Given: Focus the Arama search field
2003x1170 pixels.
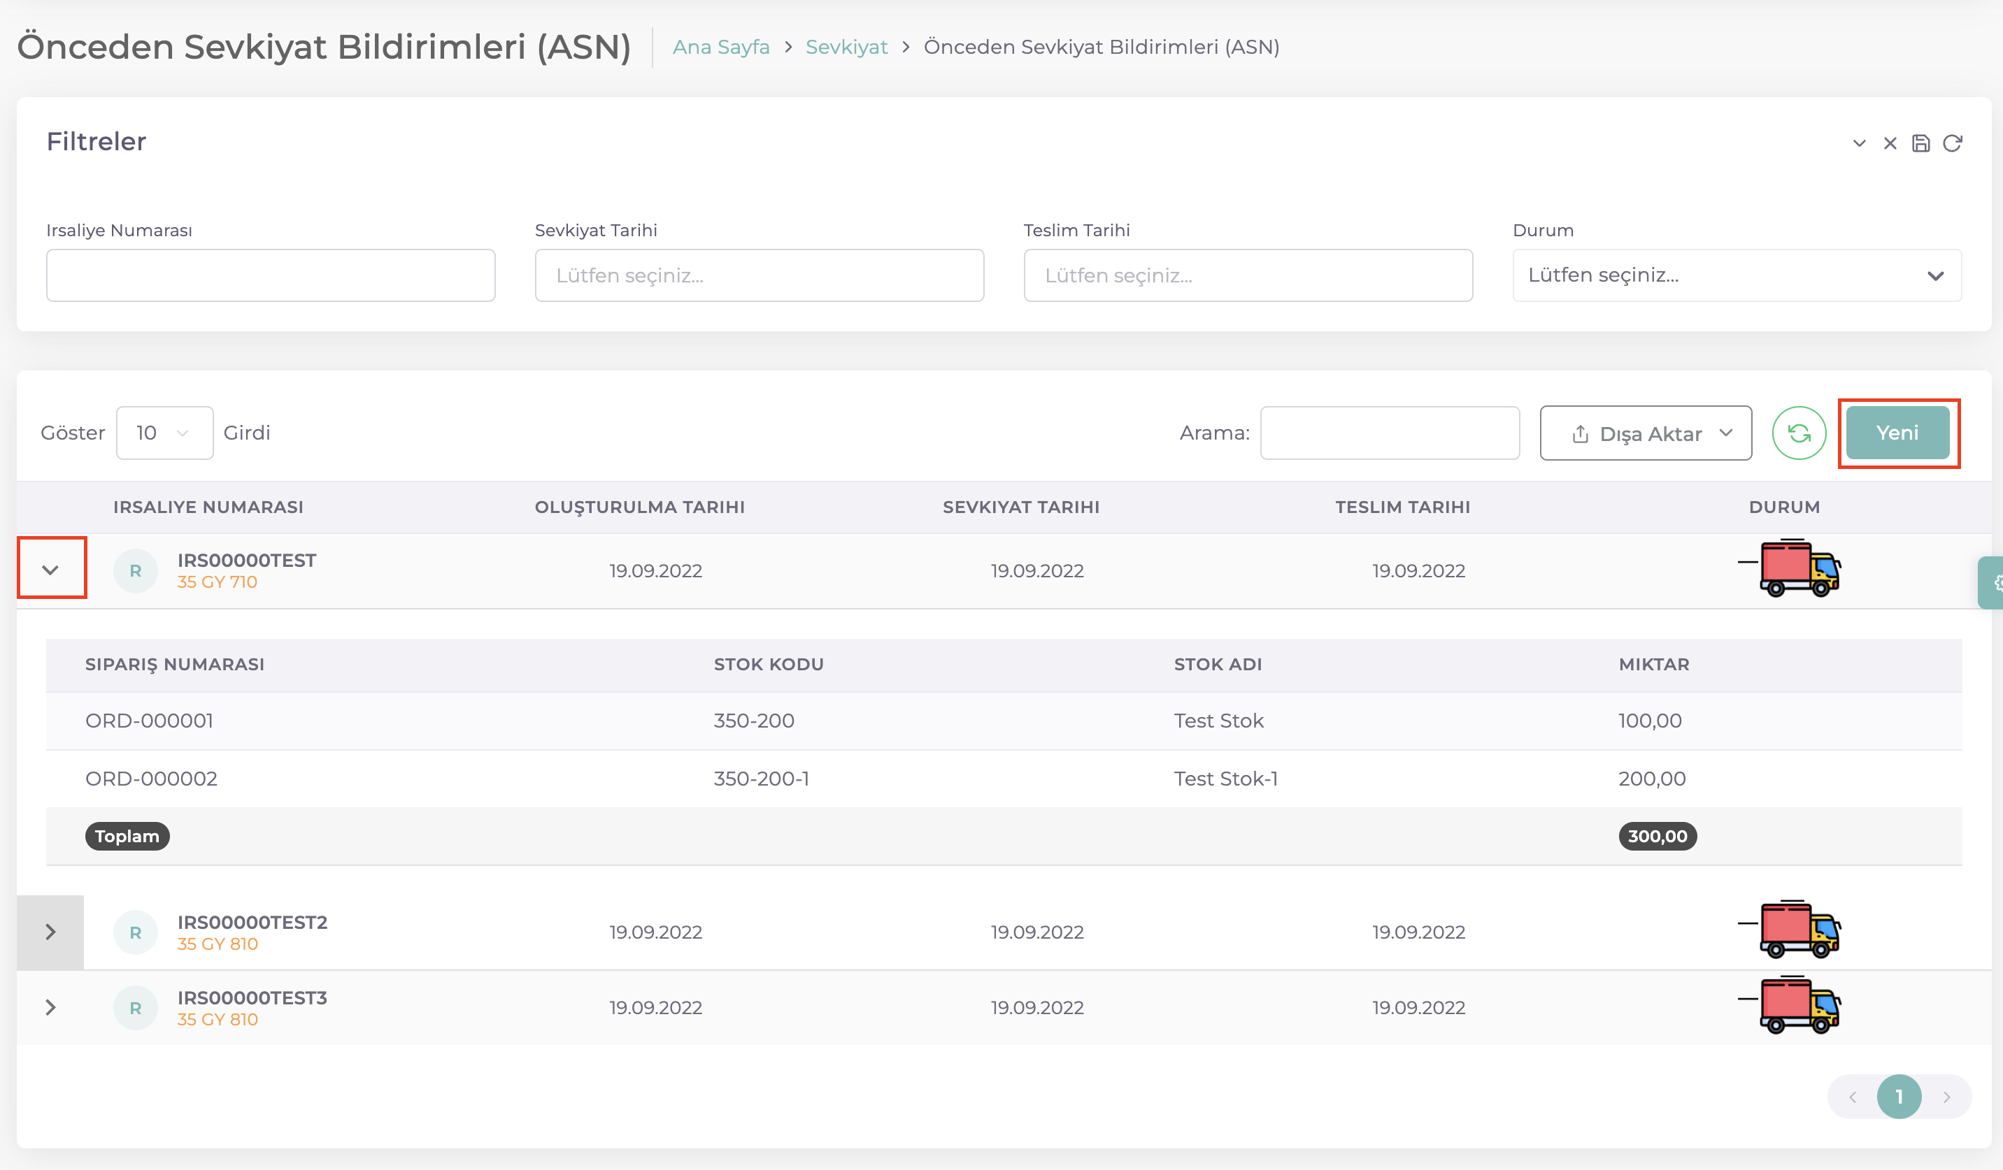Looking at the screenshot, I should point(1388,433).
